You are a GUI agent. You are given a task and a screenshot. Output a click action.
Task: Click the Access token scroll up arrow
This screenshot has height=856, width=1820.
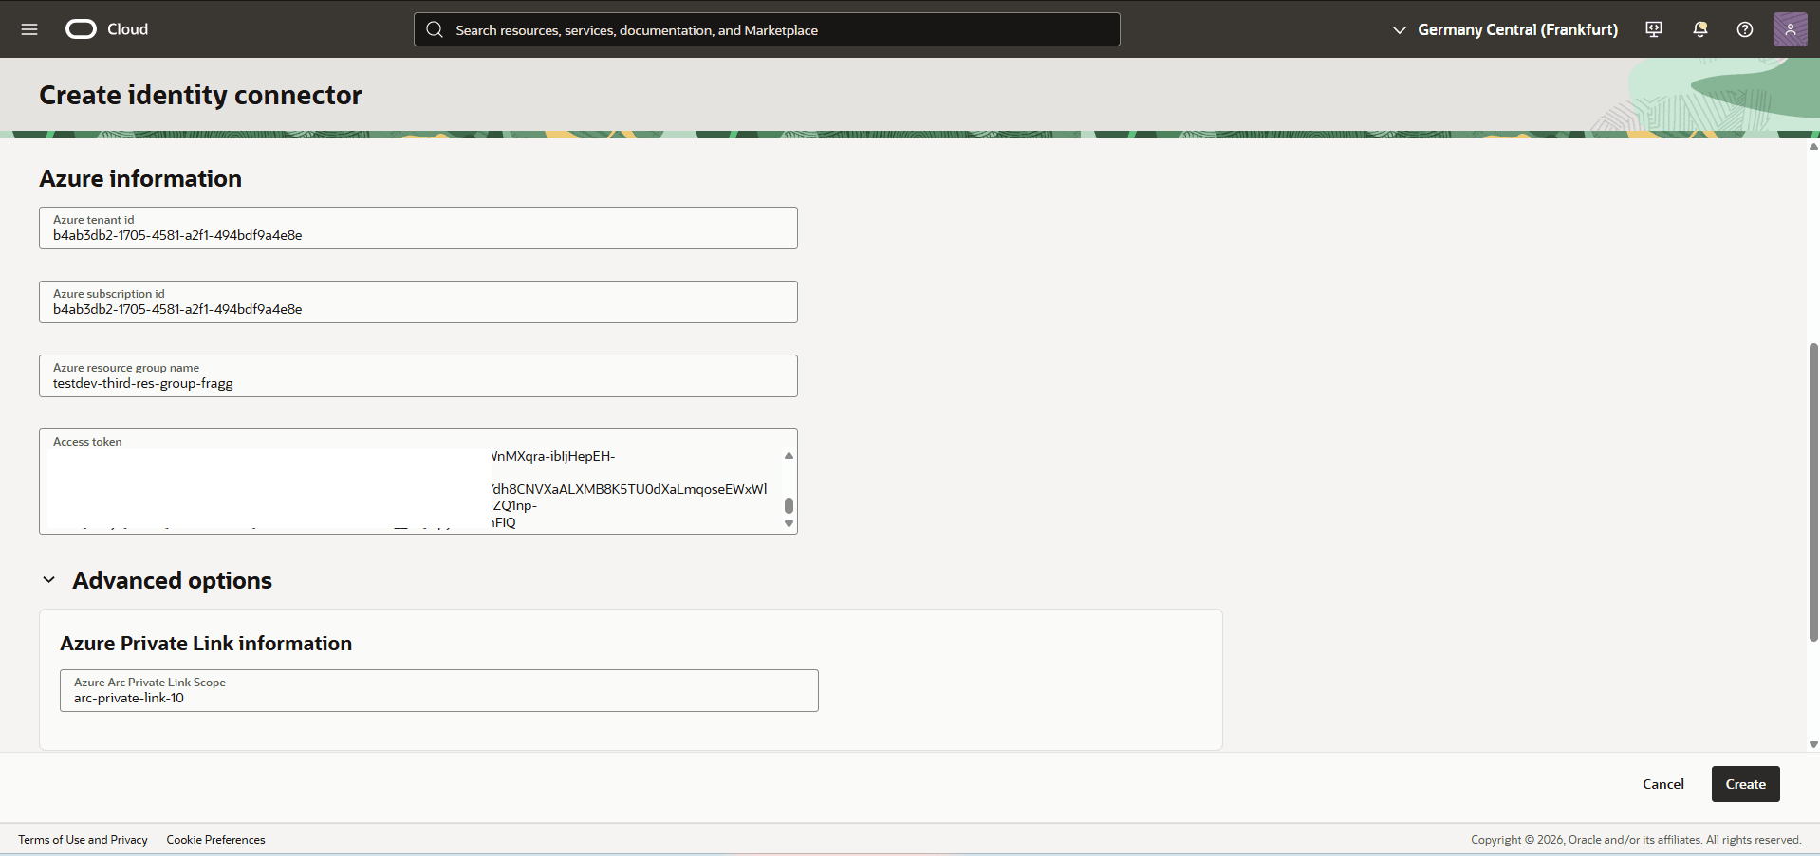click(789, 456)
